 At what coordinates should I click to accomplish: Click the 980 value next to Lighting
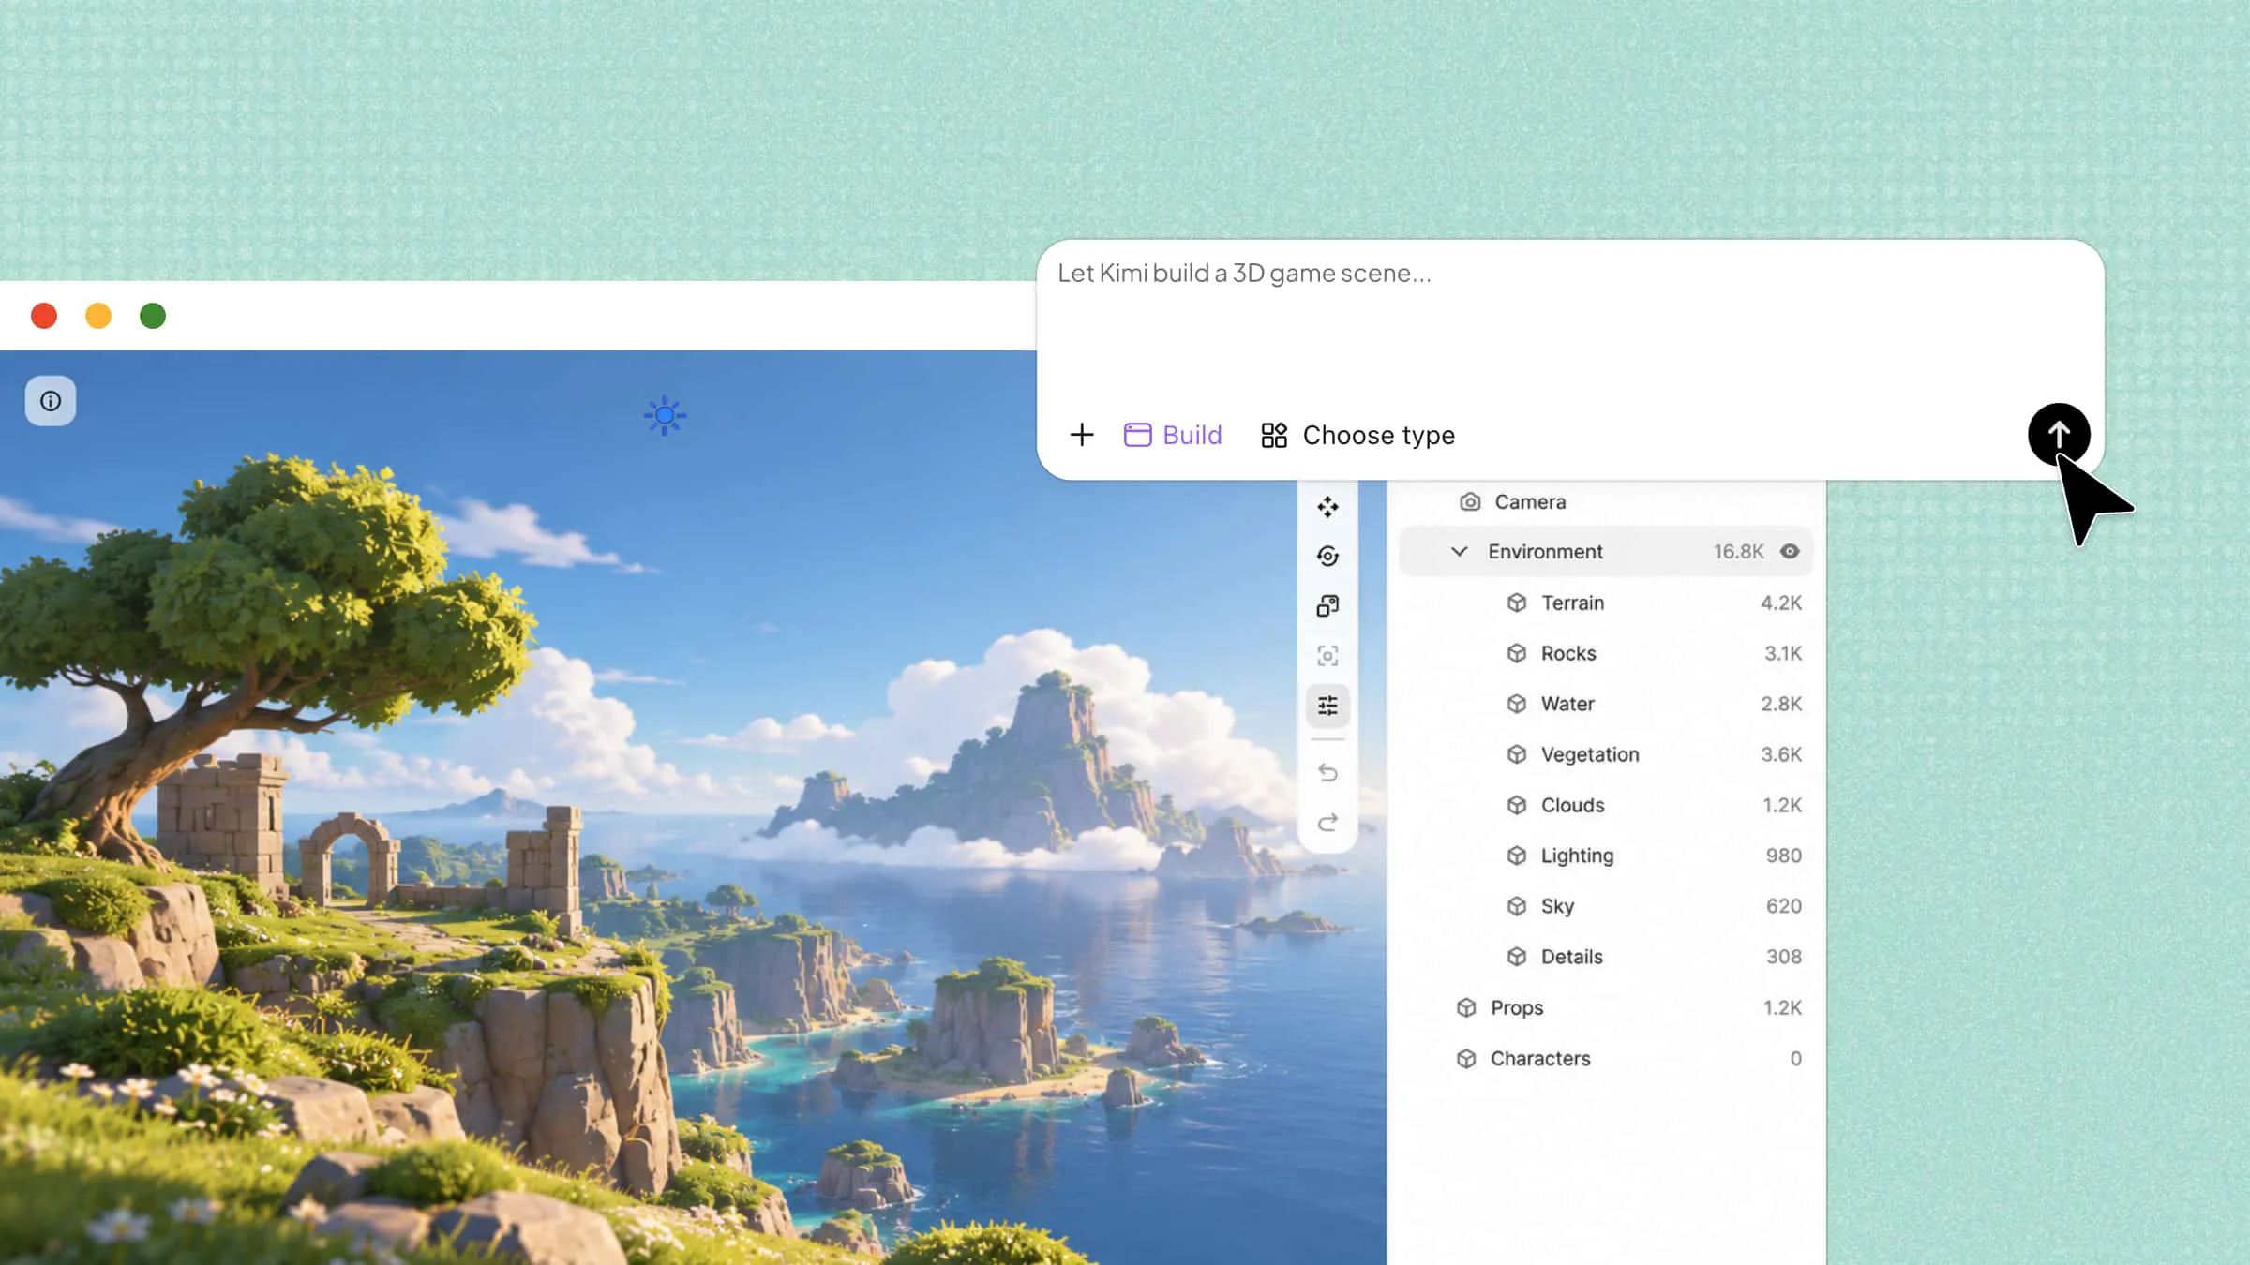pos(1784,856)
